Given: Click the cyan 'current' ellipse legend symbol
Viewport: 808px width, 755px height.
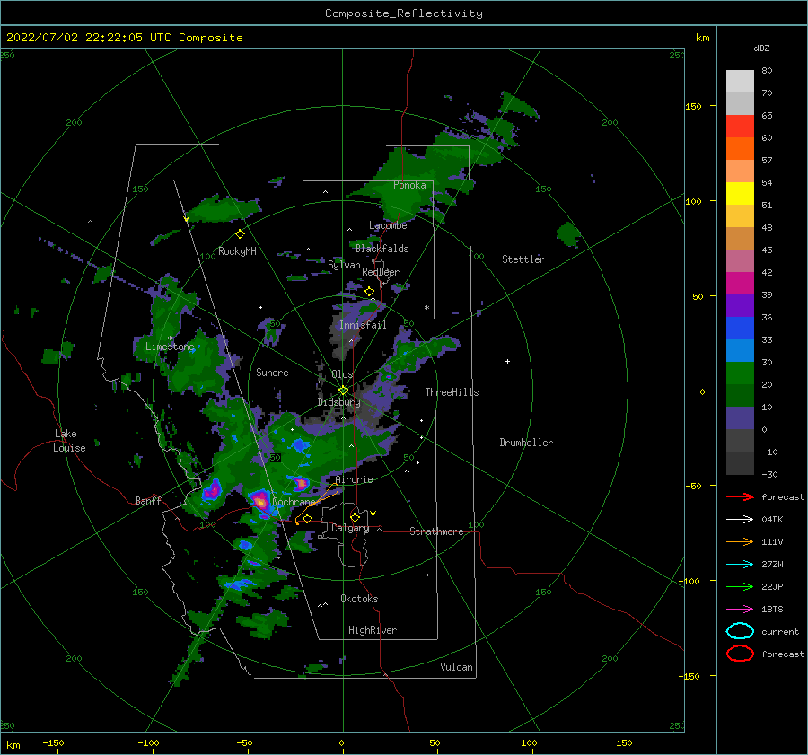Looking at the screenshot, I should (x=740, y=631).
